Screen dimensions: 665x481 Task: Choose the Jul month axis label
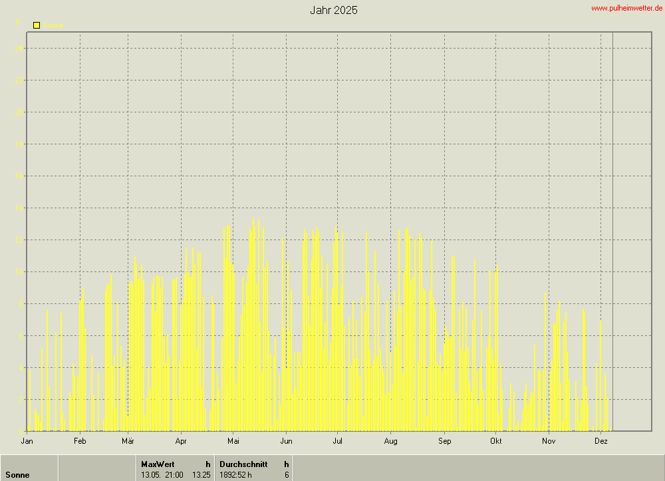click(x=337, y=440)
